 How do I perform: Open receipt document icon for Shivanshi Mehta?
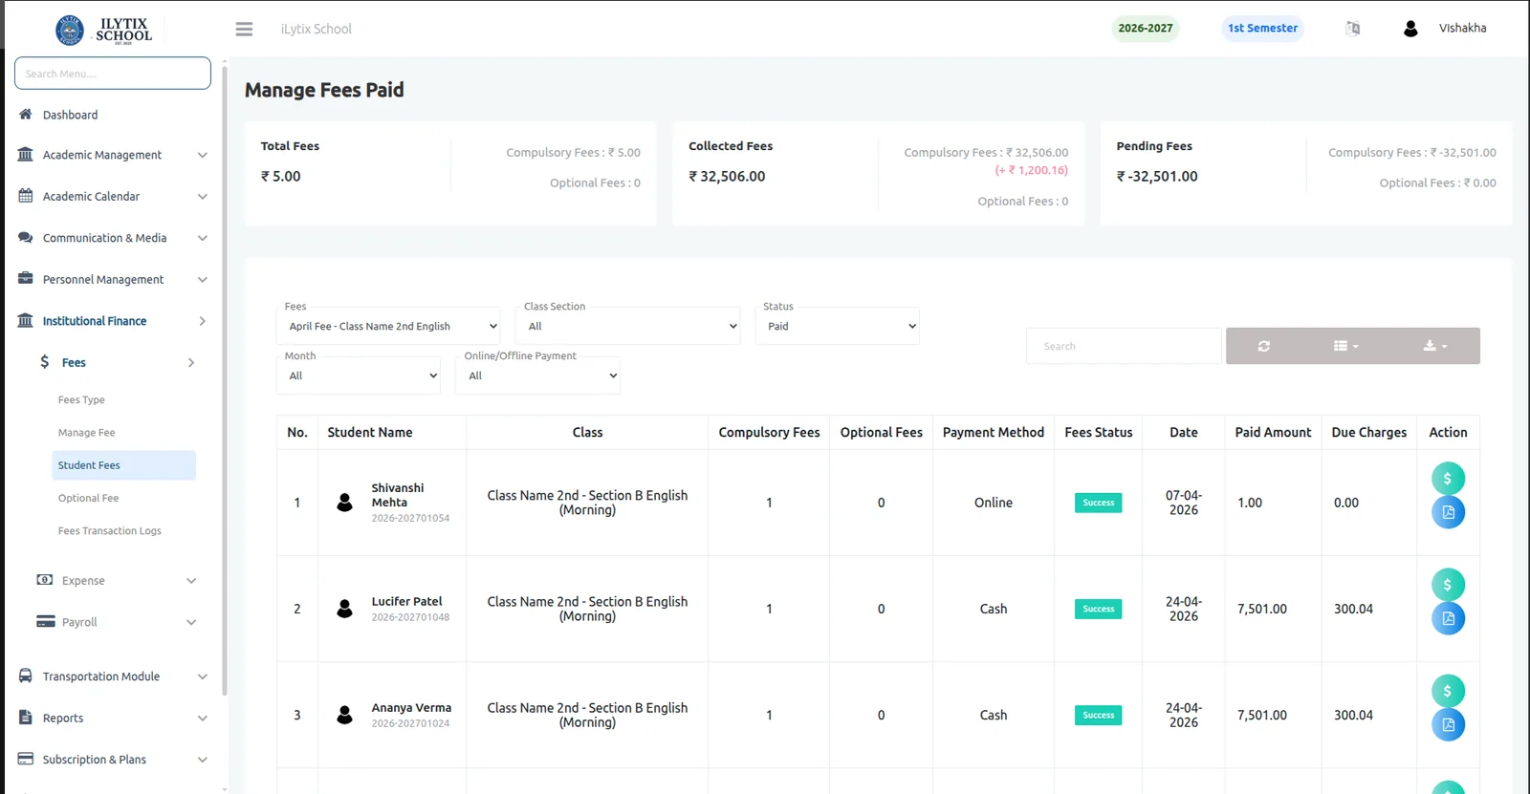tap(1448, 512)
